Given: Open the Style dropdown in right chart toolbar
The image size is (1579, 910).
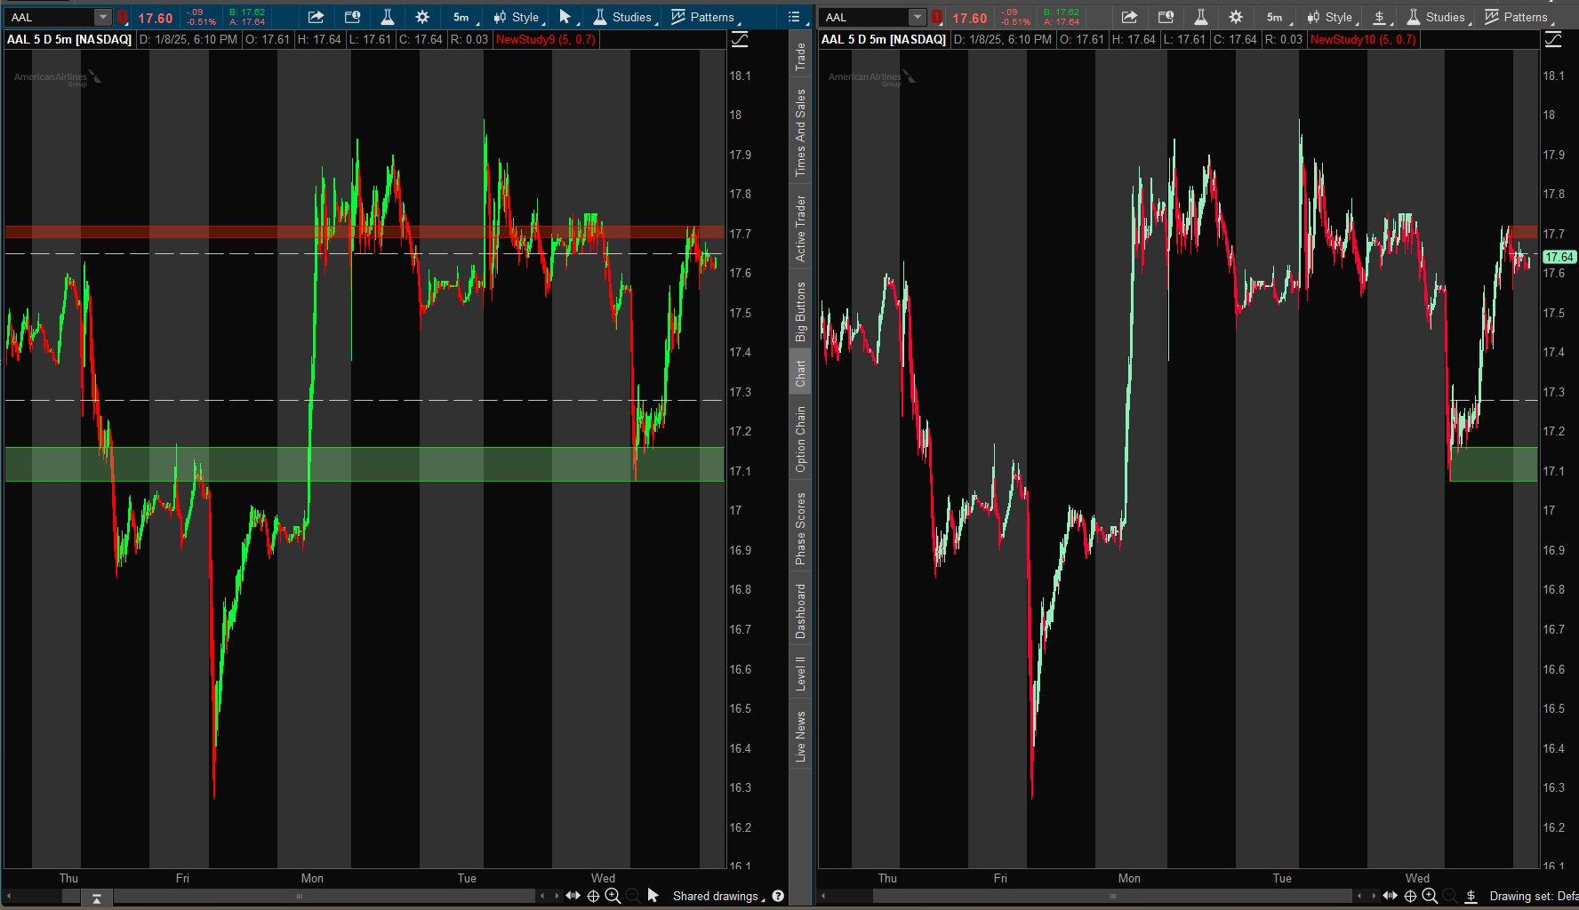Looking at the screenshot, I should point(1332,17).
